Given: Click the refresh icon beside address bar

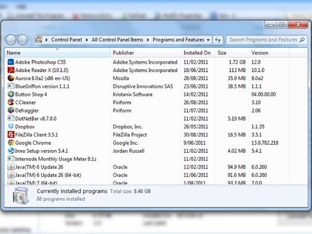Looking at the screenshot, I should point(218,40).
